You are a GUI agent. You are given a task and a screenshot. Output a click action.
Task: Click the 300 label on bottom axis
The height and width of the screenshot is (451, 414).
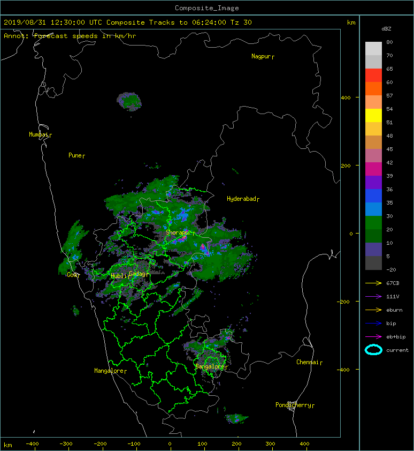(270, 444)
